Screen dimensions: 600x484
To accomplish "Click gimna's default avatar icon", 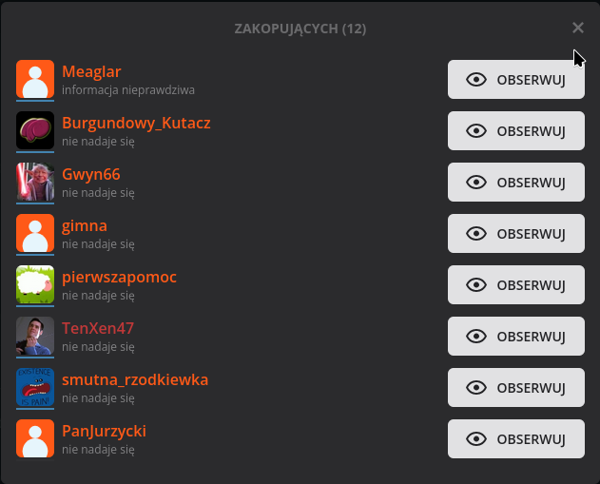I will [35, 233].
